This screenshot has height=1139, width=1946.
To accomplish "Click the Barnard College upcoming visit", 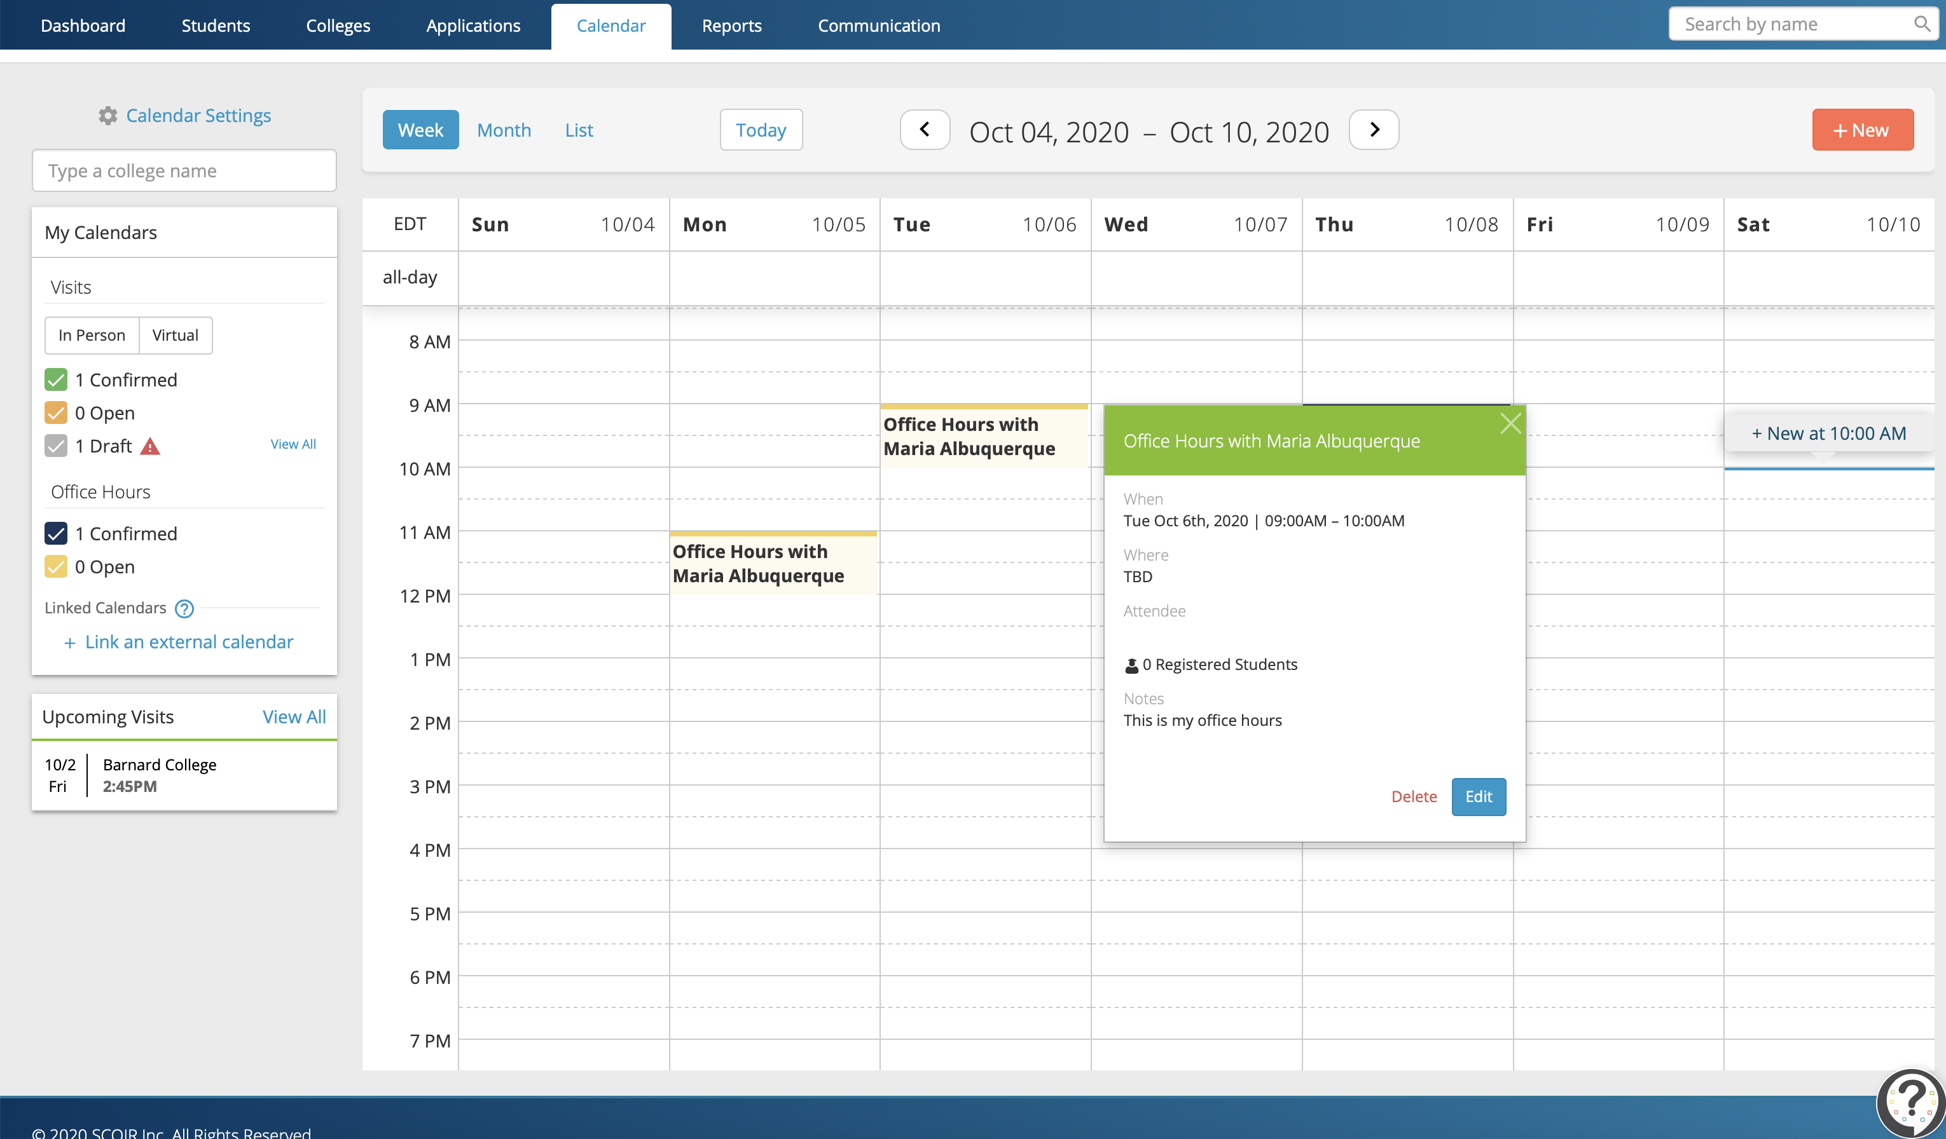I will (183, 774).
